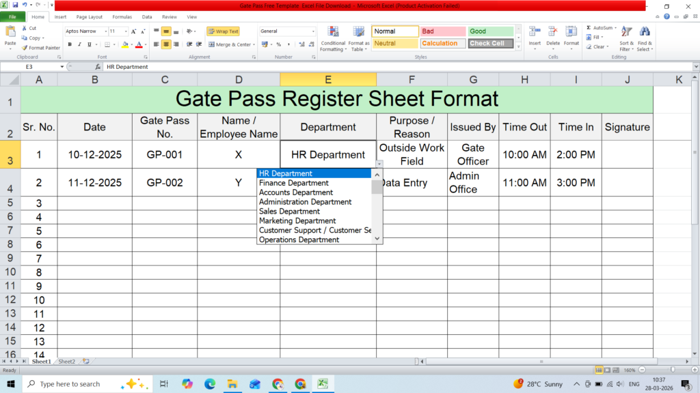Click the Save icon in quick access toolbar

(15, 5)
